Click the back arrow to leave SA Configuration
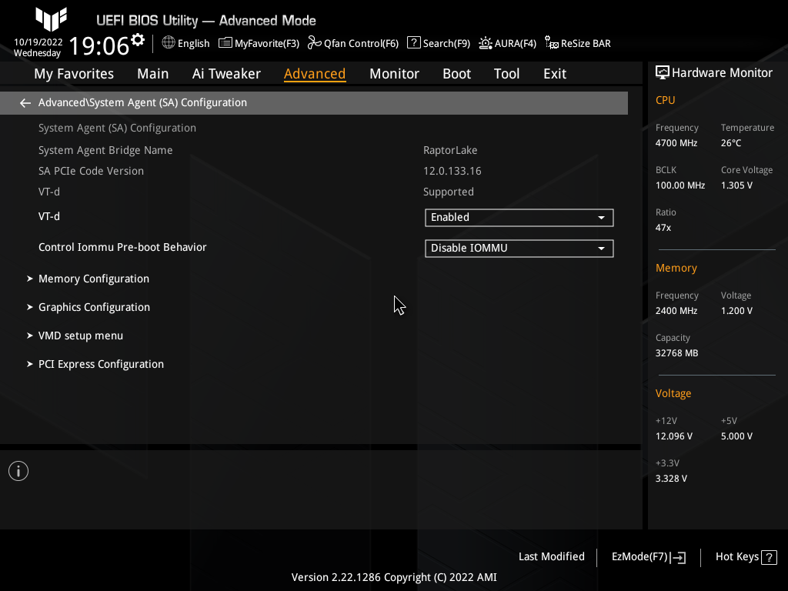 pos(25,102)
